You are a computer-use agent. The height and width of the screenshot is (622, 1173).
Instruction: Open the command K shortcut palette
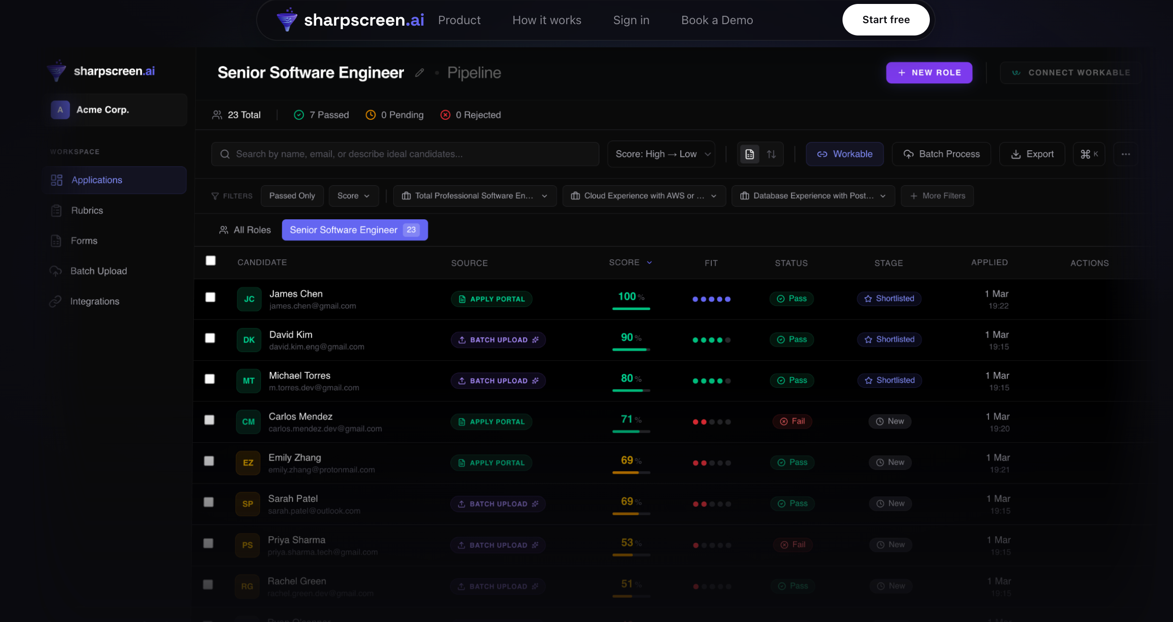(x=1089, y=154)
